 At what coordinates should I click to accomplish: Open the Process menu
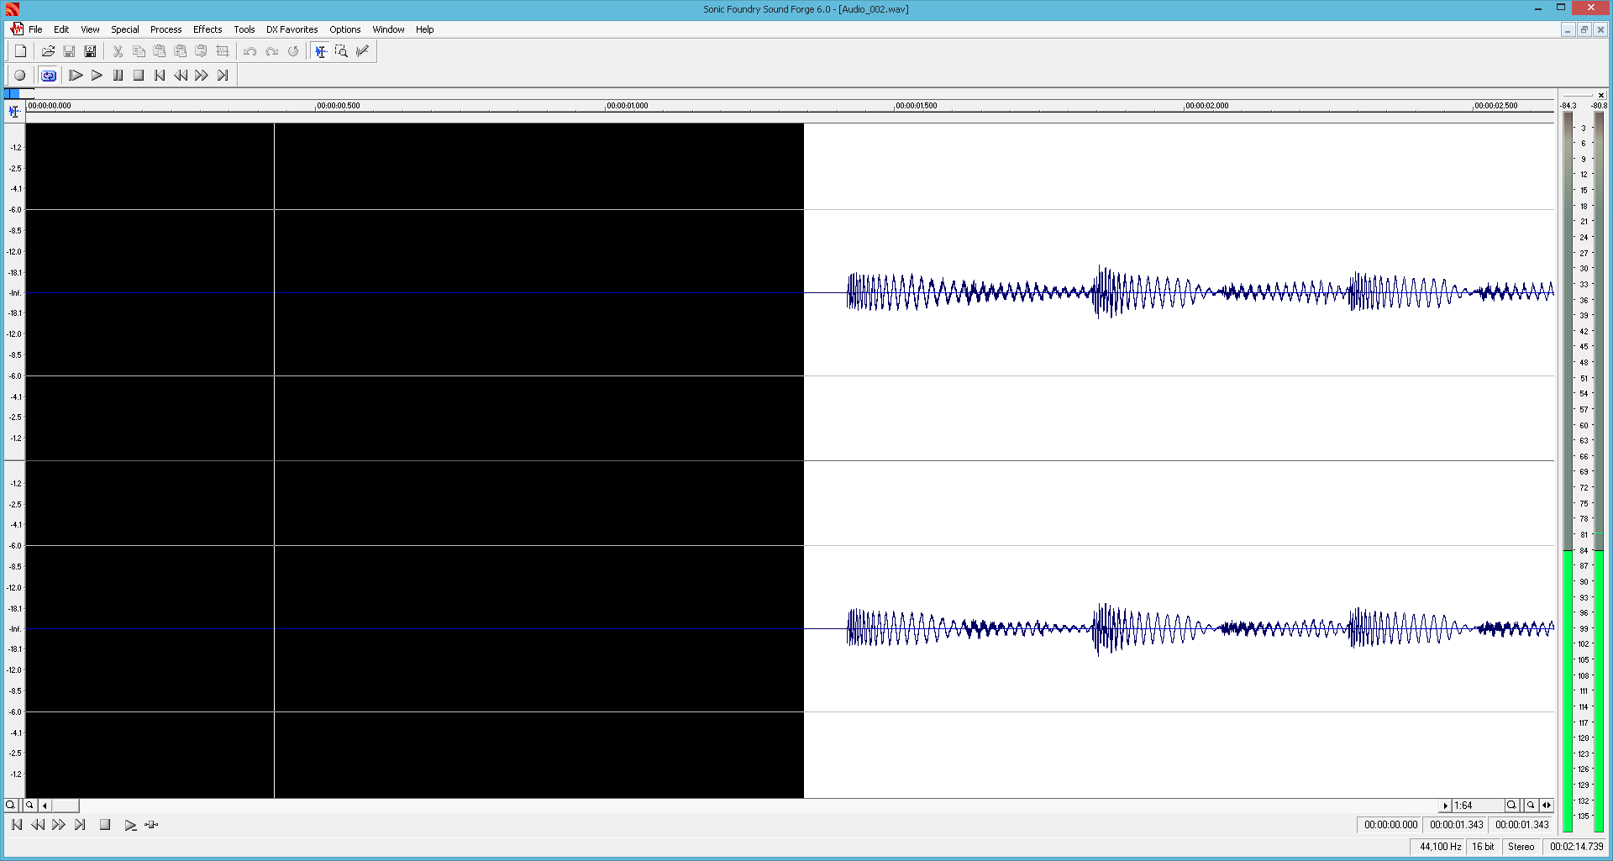[x=166, y=29]
